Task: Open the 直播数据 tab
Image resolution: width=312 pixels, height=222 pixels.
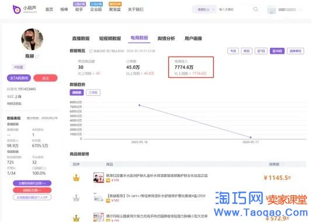Action: [81, 39]
